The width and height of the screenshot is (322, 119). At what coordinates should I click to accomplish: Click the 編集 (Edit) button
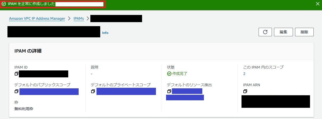click(283, 32)
